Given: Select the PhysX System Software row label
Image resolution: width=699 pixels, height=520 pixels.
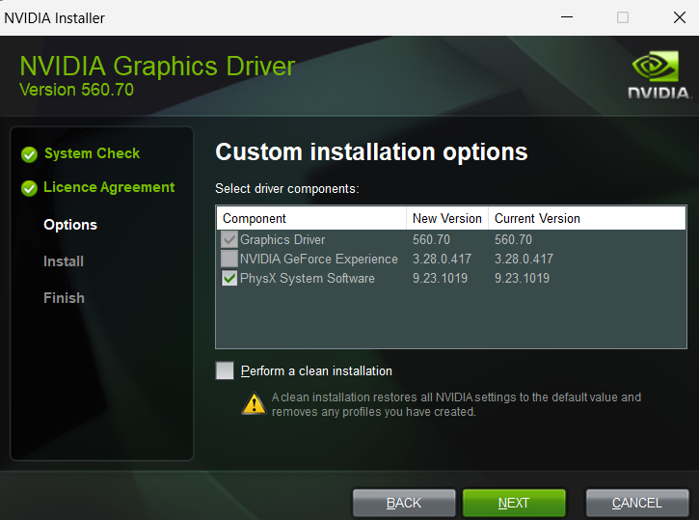Looking at the screenshot, I should tap(308, 278).
